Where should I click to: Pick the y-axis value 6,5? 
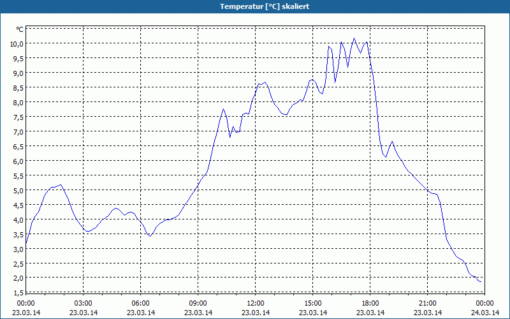pos(18,146)
